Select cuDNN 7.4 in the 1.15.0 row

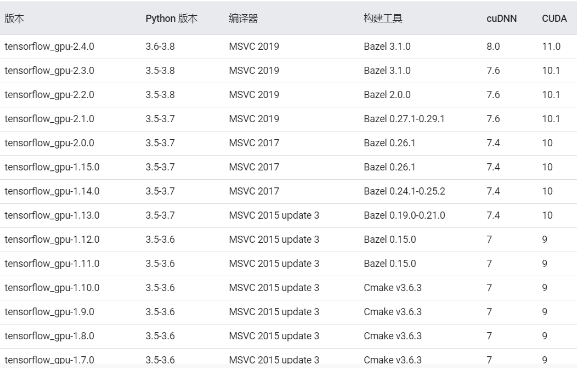tap(493, 167)
